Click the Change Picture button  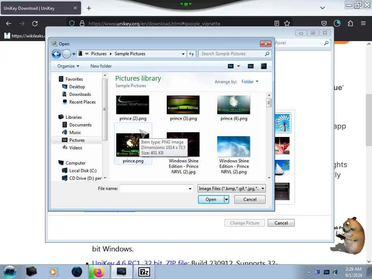coord(244,223)
